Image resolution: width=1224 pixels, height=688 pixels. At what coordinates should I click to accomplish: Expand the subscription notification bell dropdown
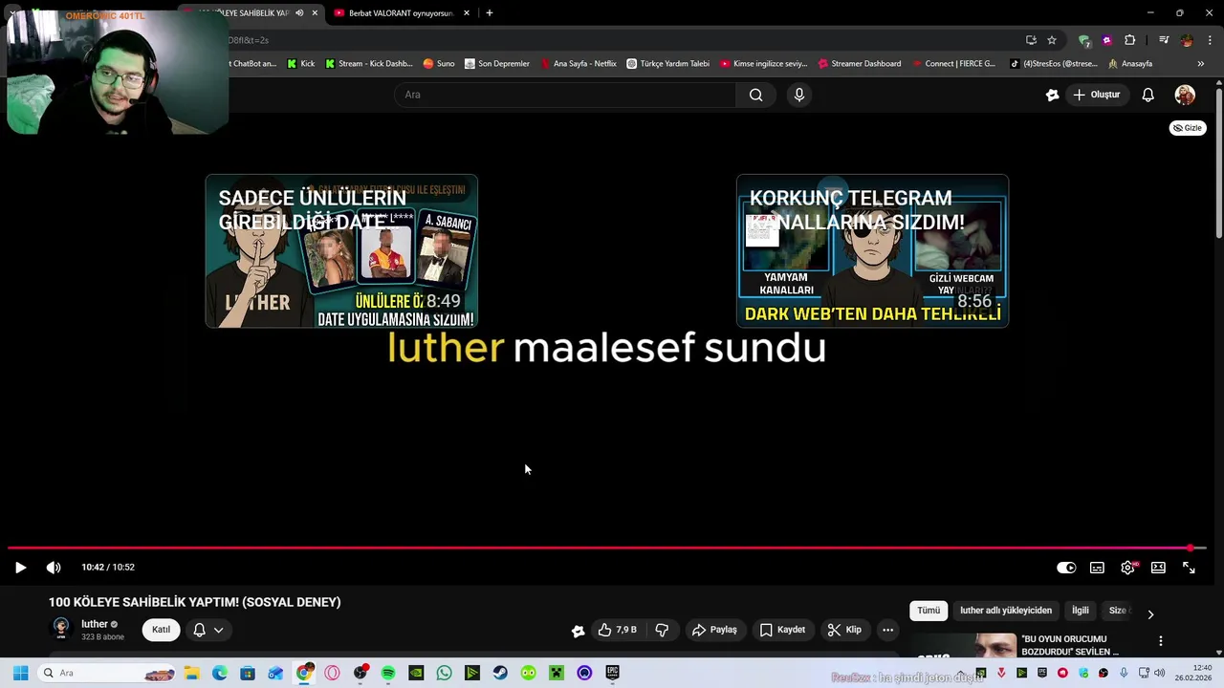point(208,630)
